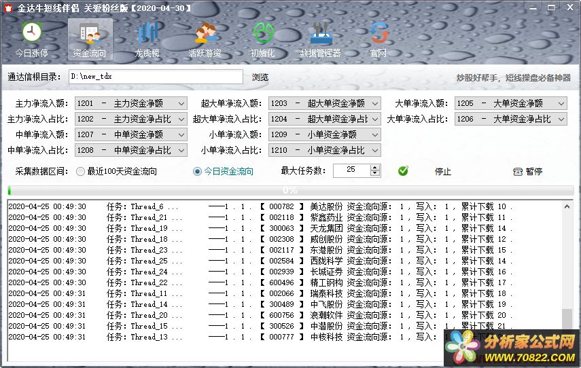Expand the 小单净流入额 dropdown
581x368 pixels.
click(375, 134)
